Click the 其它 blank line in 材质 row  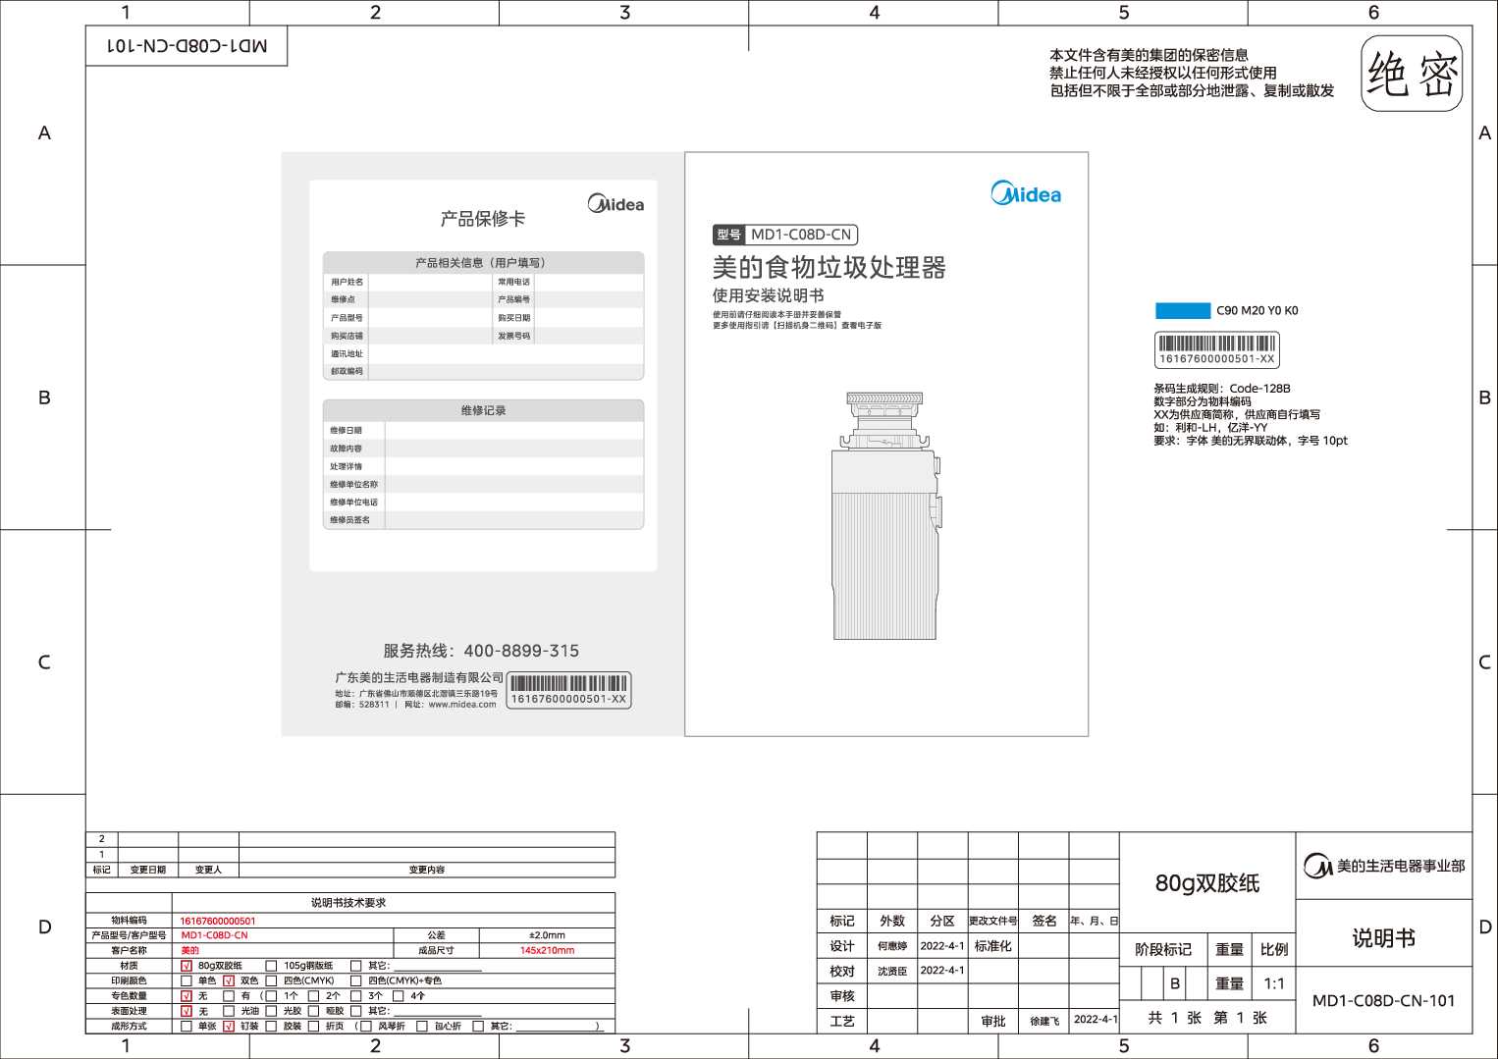click(x=437, y=969)
